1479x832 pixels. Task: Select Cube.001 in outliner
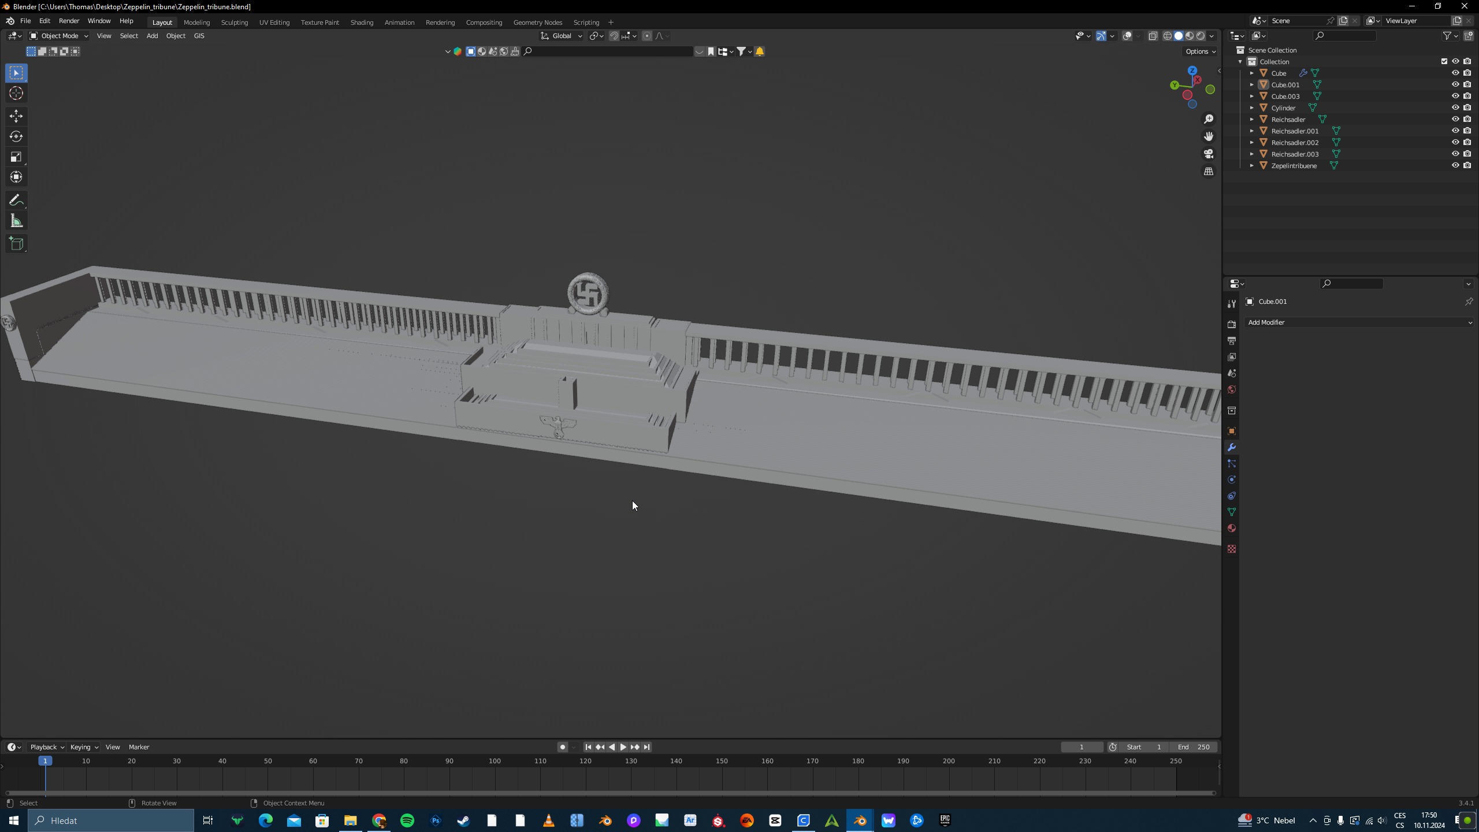click(1285, 84)
